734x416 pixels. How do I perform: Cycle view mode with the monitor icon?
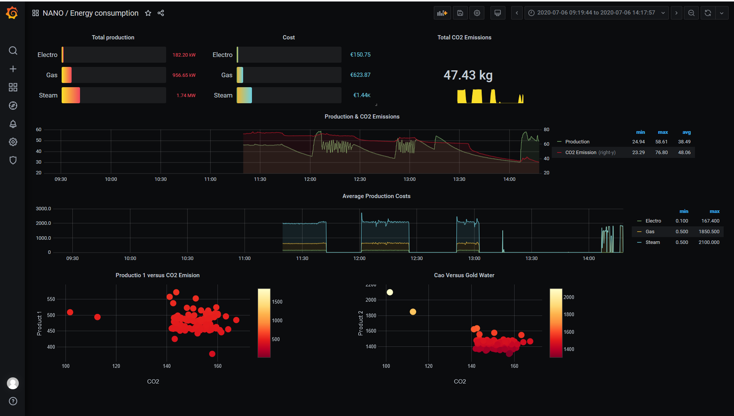498,13
